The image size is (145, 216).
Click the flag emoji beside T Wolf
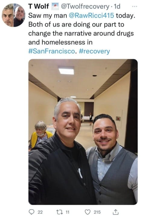pyautogui.click(x=55, y=6)
